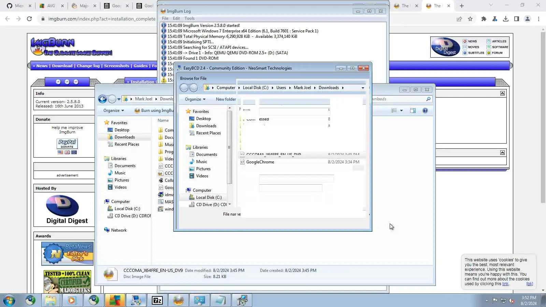Open the Notepad taskbar icon
The image size is (546, 307).
(221, 300)
